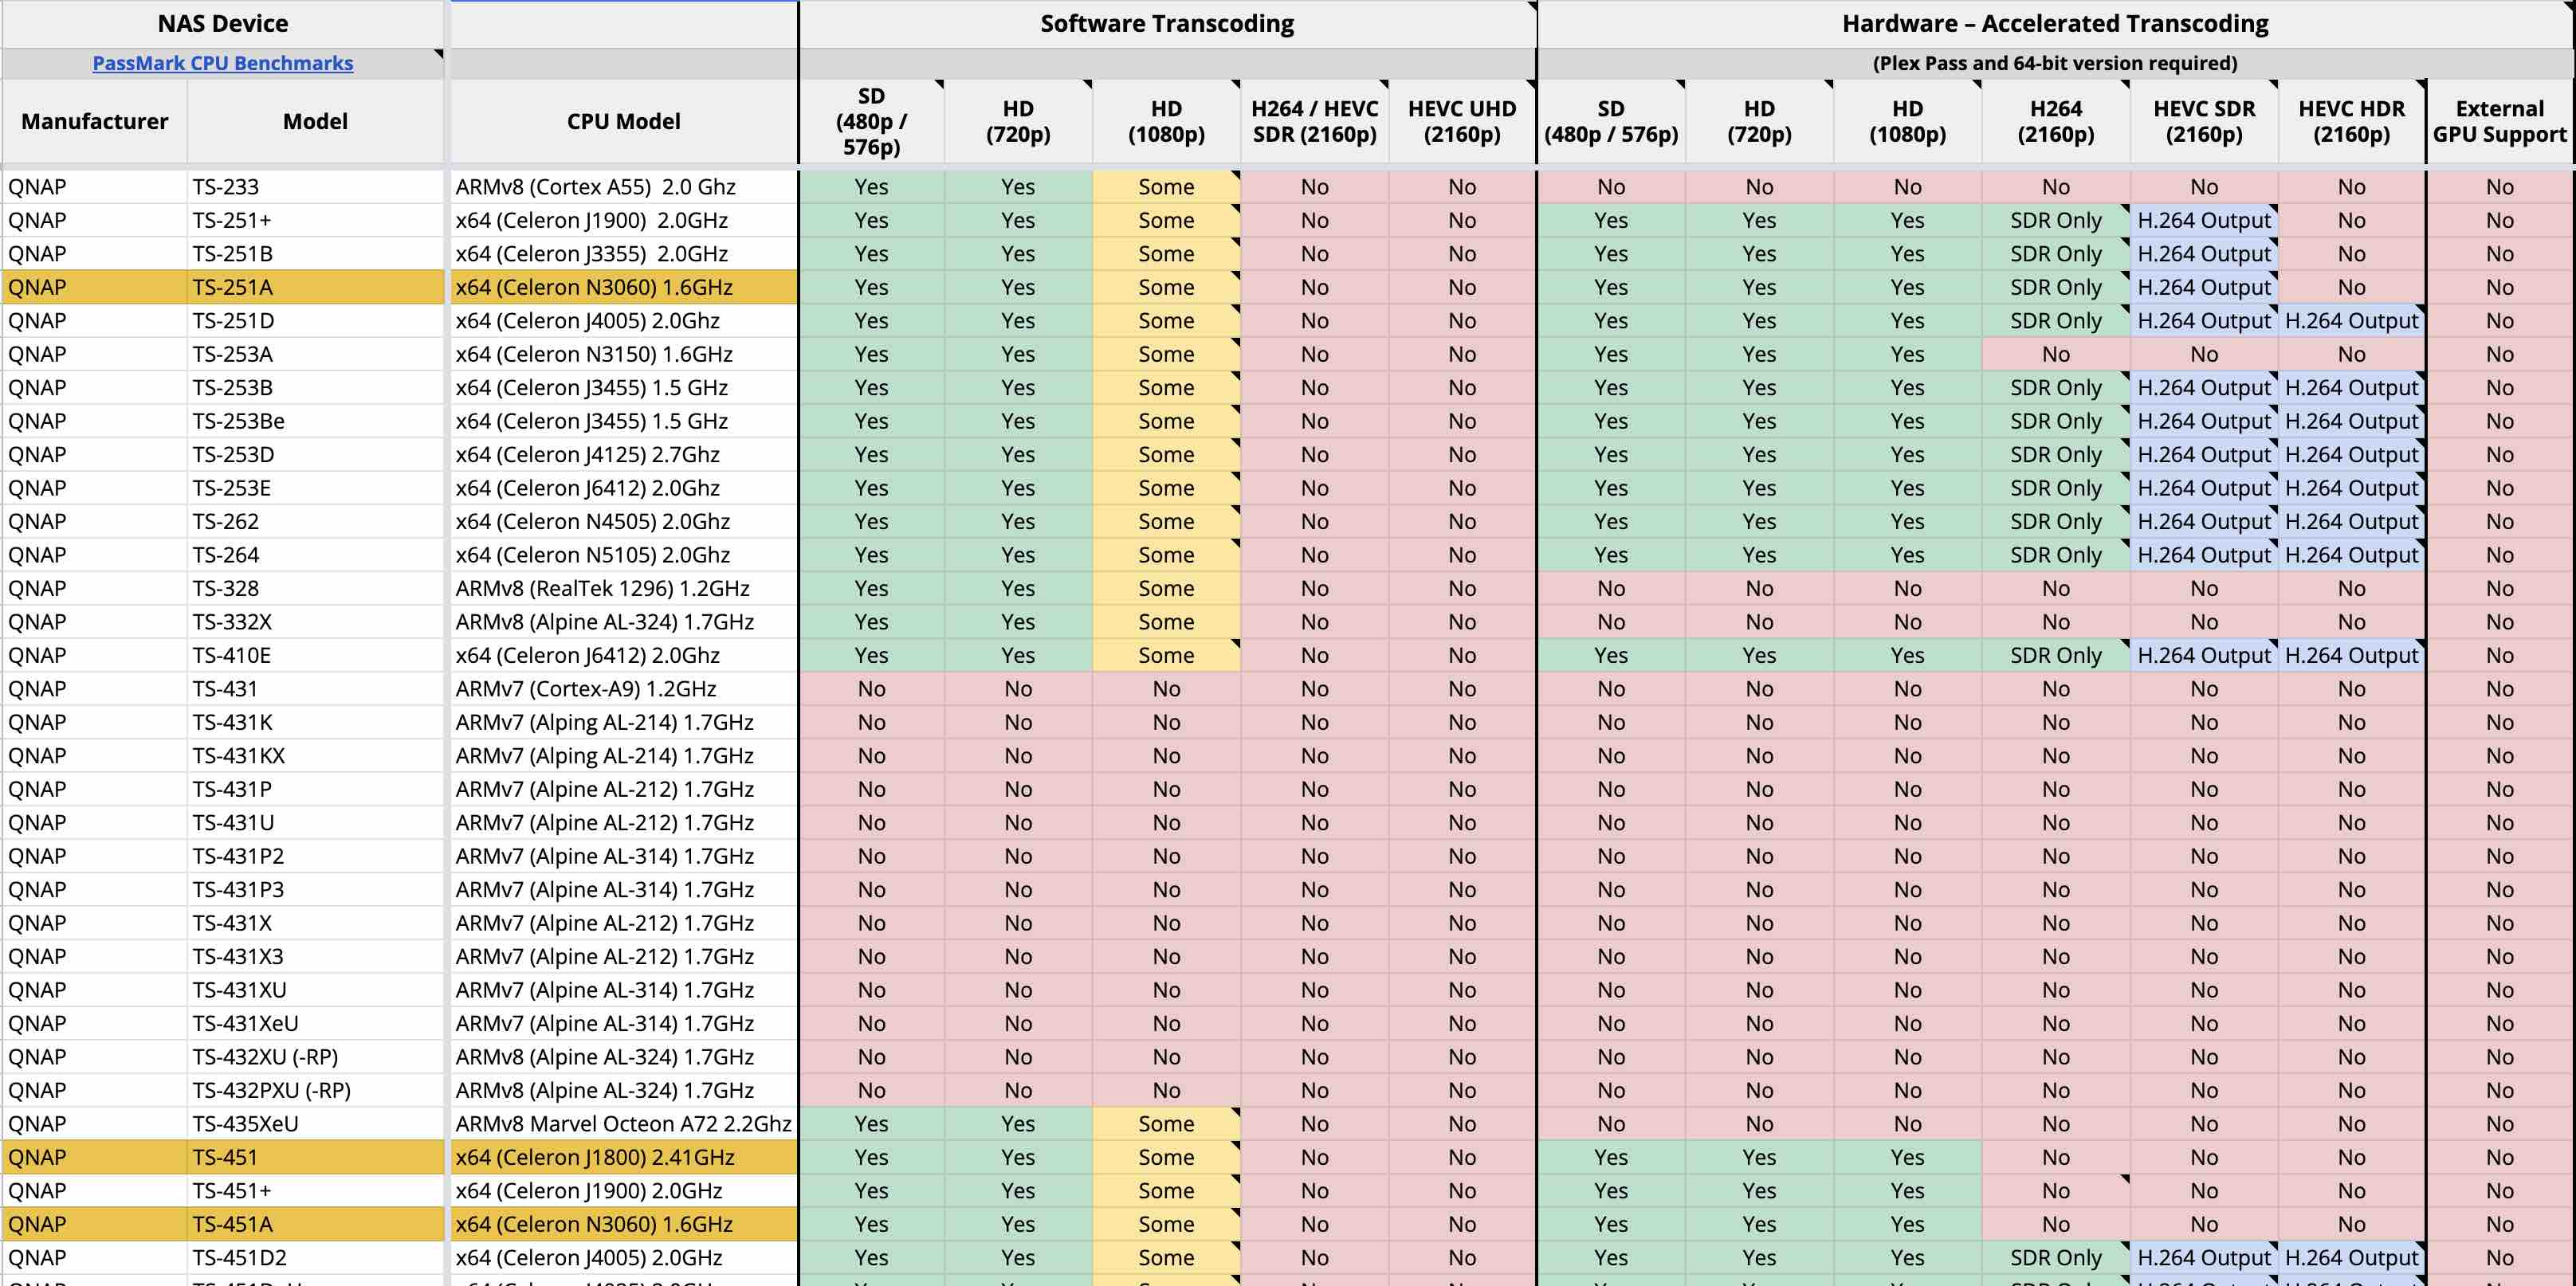The width and height of the screenshot is (2576, 1286).
Task: Click the Plex Pass and 64-bit requirement note
Action: tap(2054, 63)
